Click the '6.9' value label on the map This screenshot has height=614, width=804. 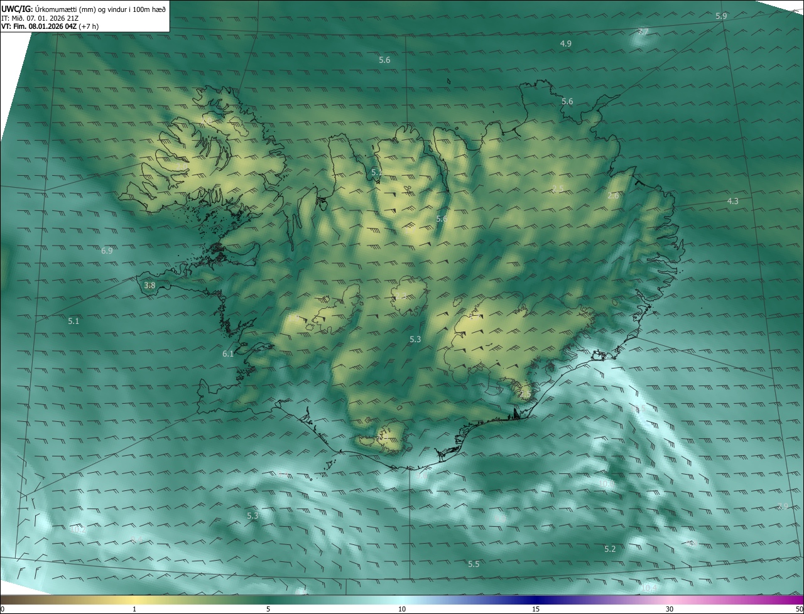[x=107, y=250]
